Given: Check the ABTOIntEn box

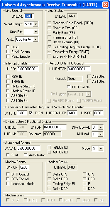Looking at the screenshot, I should pyautogui.click(x=8, y=101).
